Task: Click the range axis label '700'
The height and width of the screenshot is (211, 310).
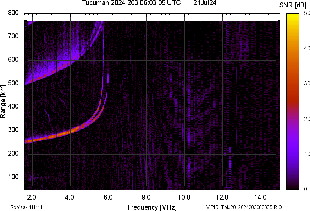Action: [13, 36]
